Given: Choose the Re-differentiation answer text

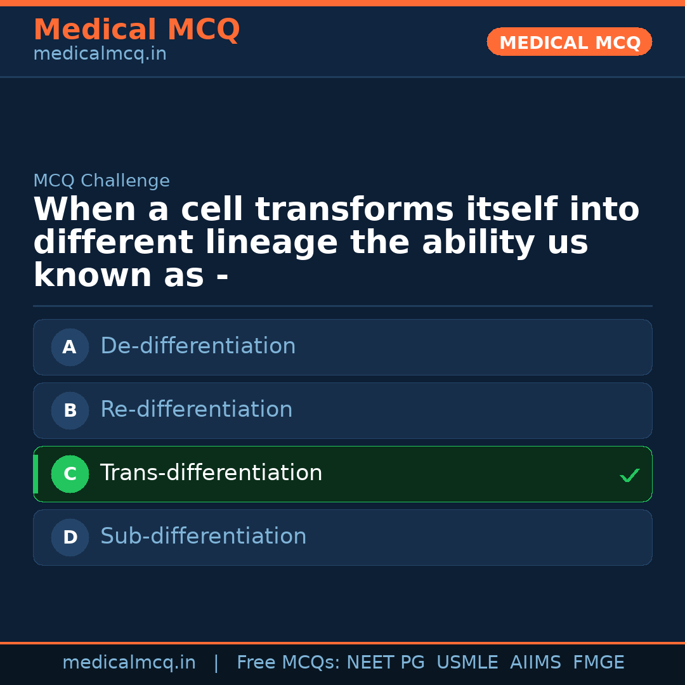Looking at the screenshot, I should point(196,410).
